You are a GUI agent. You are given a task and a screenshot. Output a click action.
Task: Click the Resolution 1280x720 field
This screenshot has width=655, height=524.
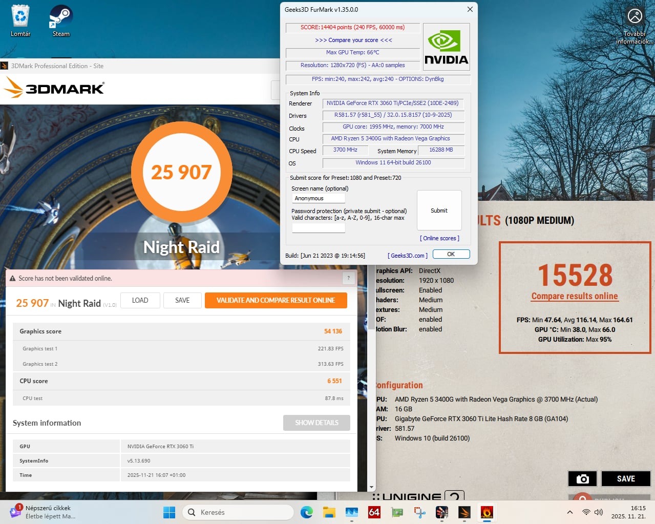click(352, 65)
